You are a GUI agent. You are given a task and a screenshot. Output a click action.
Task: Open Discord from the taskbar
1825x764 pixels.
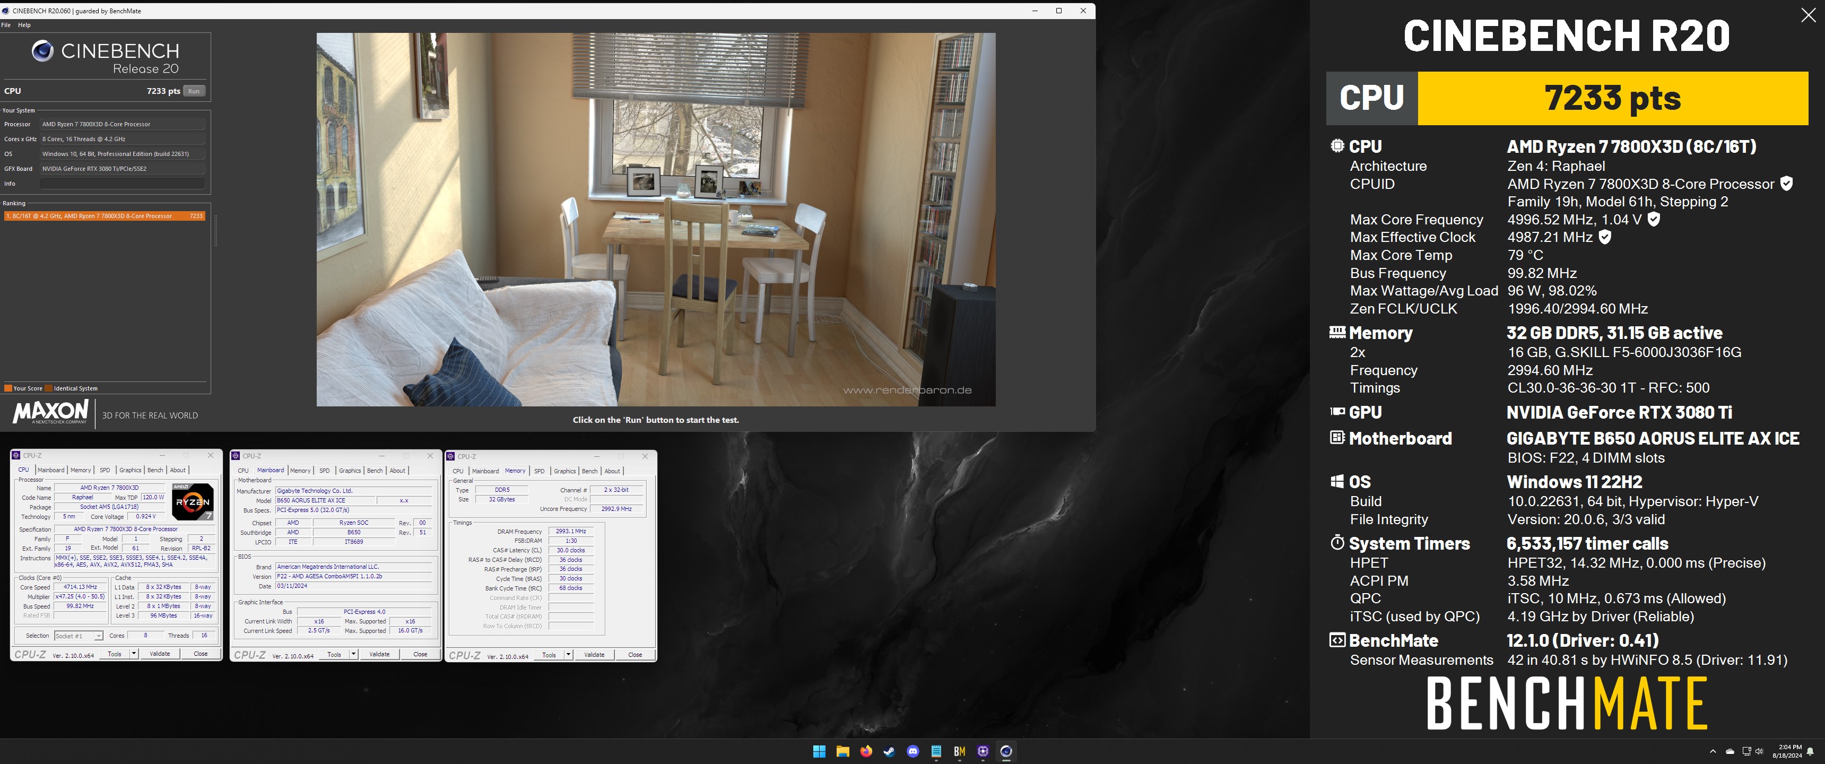[x=913, y=751]
